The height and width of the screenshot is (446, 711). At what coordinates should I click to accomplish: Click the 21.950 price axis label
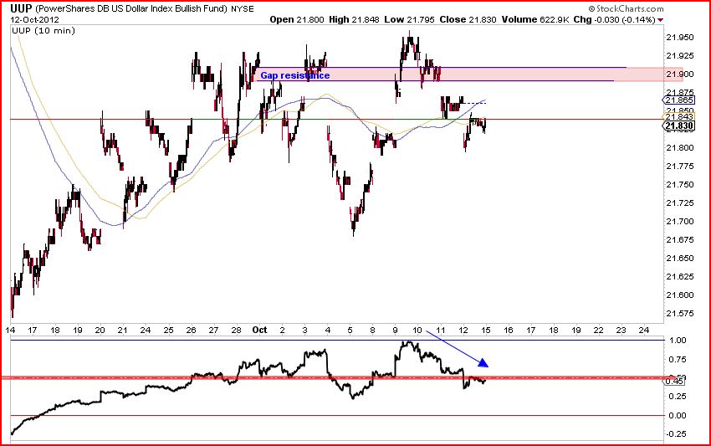tap(680, 37)
